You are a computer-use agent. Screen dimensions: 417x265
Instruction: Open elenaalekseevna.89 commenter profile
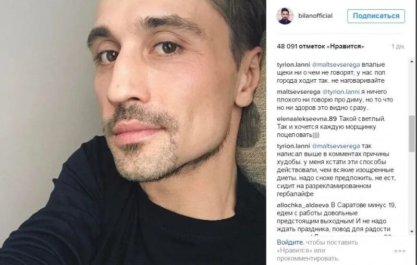click(x=306, y=119)
